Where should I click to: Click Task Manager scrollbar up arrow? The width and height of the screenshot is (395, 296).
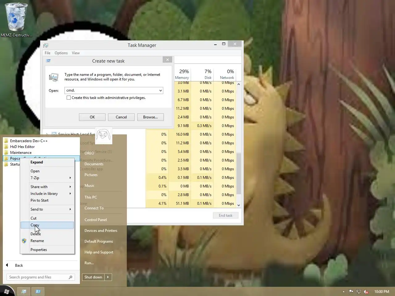239,84
